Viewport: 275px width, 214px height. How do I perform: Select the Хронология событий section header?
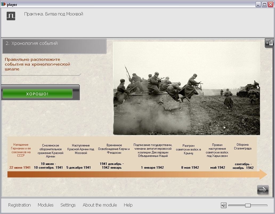pyautogui.click(x=54, y=46)
